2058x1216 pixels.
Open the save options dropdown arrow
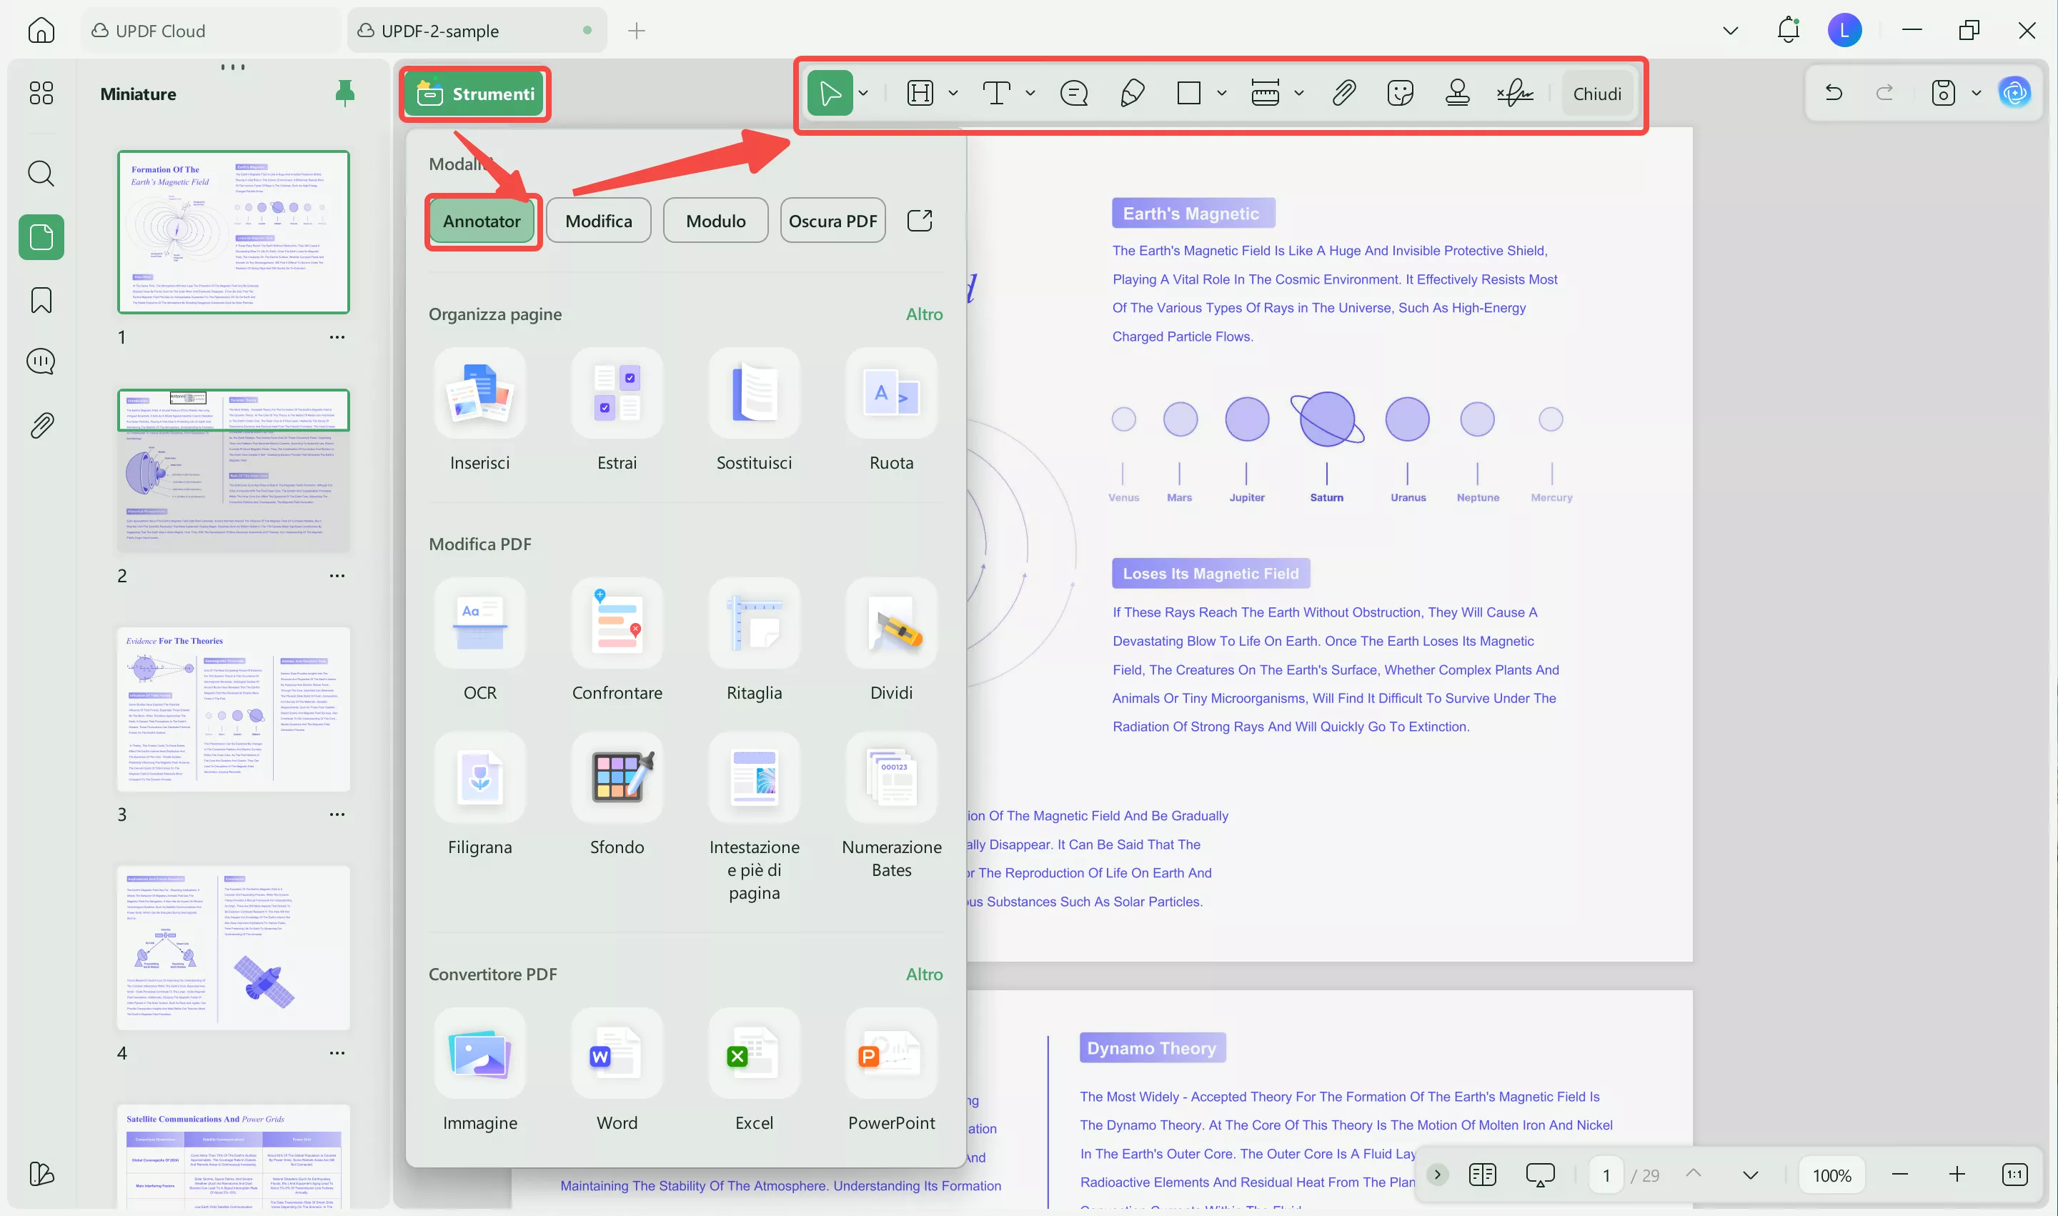[1976, 94]
